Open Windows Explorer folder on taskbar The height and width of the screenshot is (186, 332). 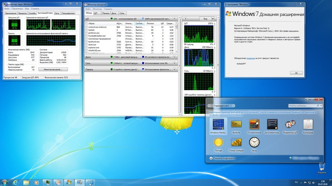tap(26, 182)
